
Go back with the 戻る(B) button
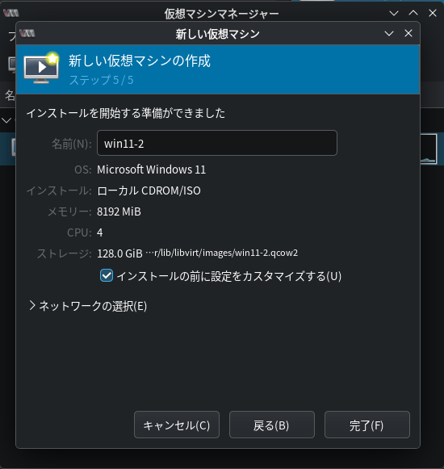coord(272,425)
